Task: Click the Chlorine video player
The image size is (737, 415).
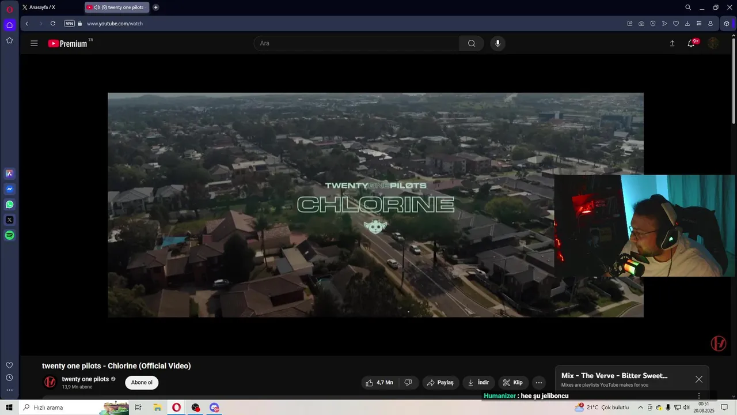Action: [x=375, y=205]
